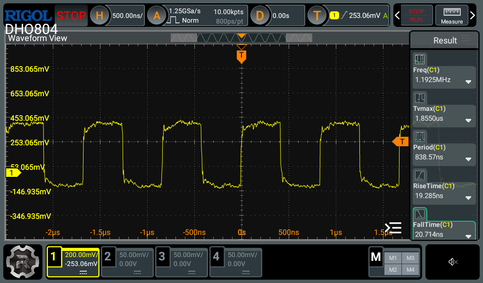Image resolution: width=483 pixels, height=283 pixels.
Task: Select the channel 1 ground level marker
Action: tap(13, 173)
